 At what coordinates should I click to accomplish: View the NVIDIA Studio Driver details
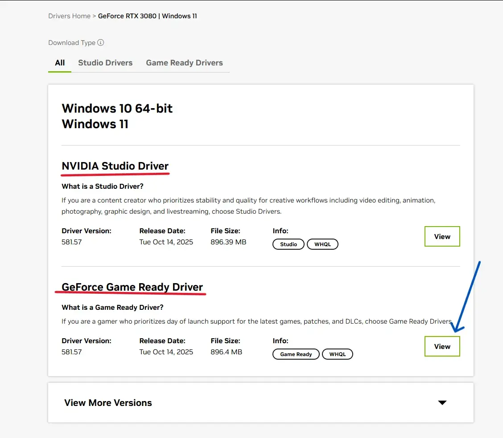(442, 236)
